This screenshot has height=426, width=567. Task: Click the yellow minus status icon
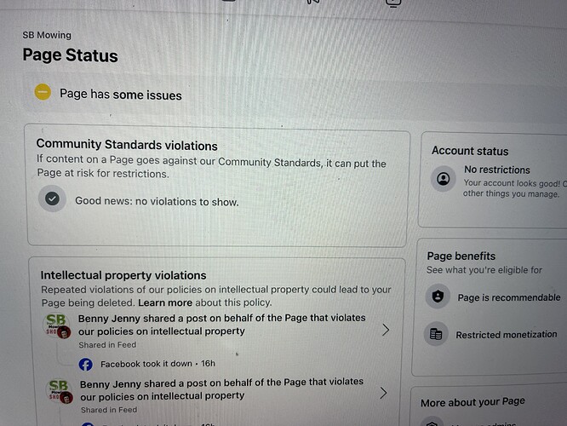pos(43,91)
